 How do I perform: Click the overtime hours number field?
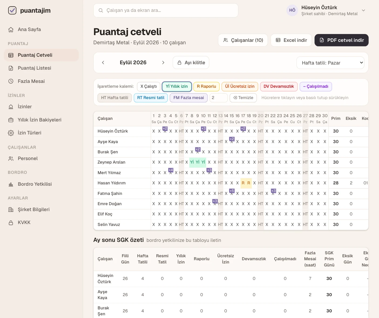click(x=219, y=98)
